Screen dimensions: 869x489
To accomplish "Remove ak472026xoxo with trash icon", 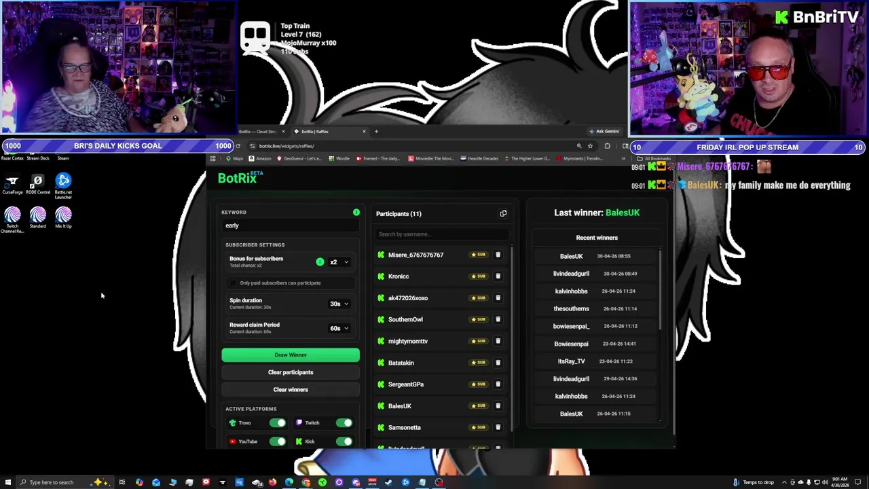I will pos(498,298).
